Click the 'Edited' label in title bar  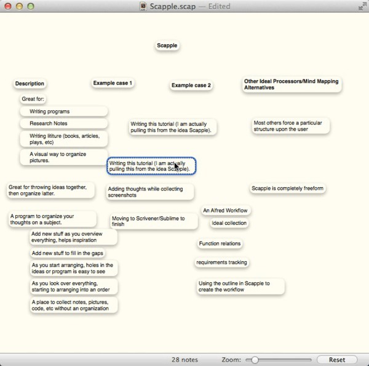pyautogui.click(x=219, y=6)
